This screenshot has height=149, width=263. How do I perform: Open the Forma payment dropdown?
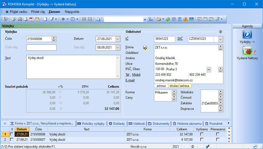click(x=174, y=92)
